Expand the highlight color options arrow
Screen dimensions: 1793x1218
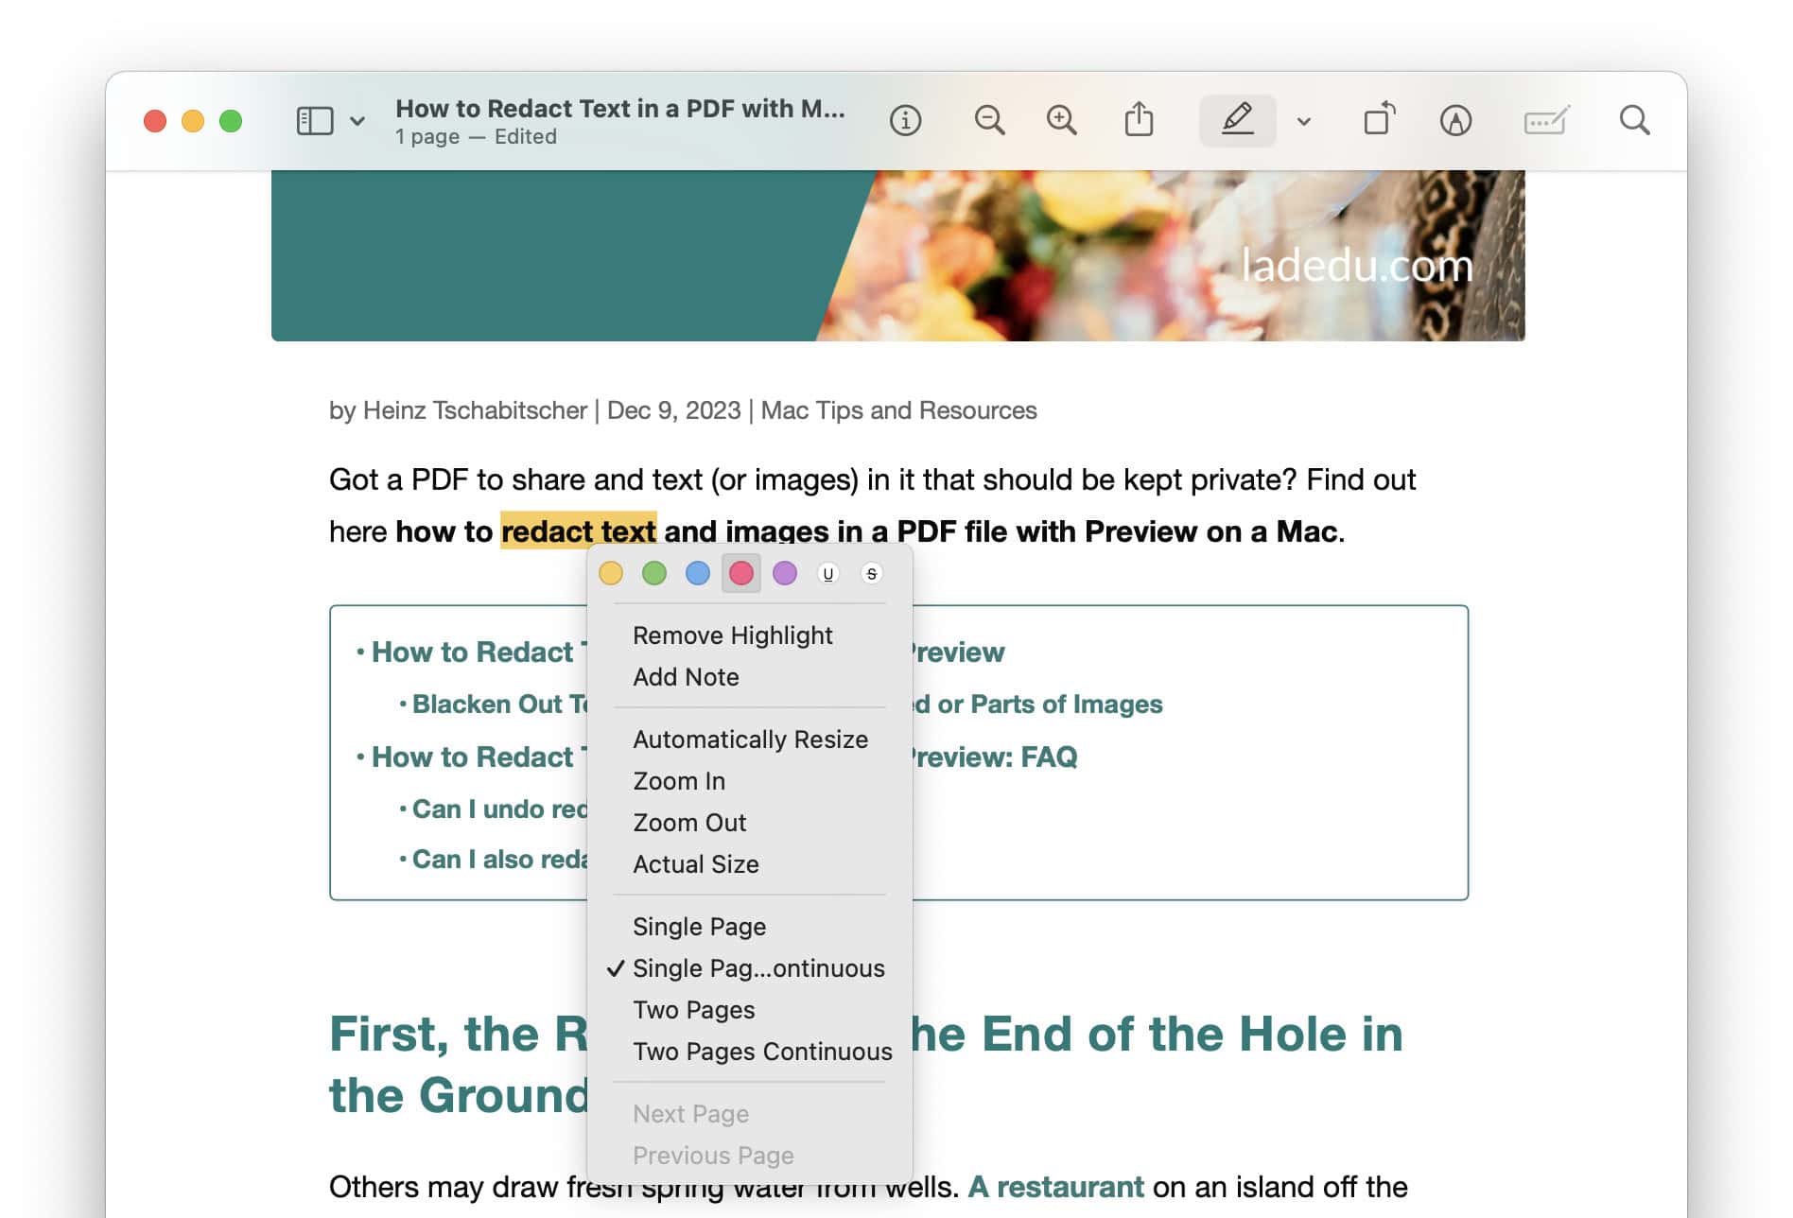(1304, 121)
